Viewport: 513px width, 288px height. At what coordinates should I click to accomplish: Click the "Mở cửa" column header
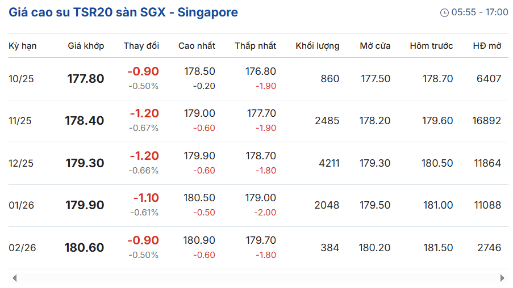[x=375, y=46]
